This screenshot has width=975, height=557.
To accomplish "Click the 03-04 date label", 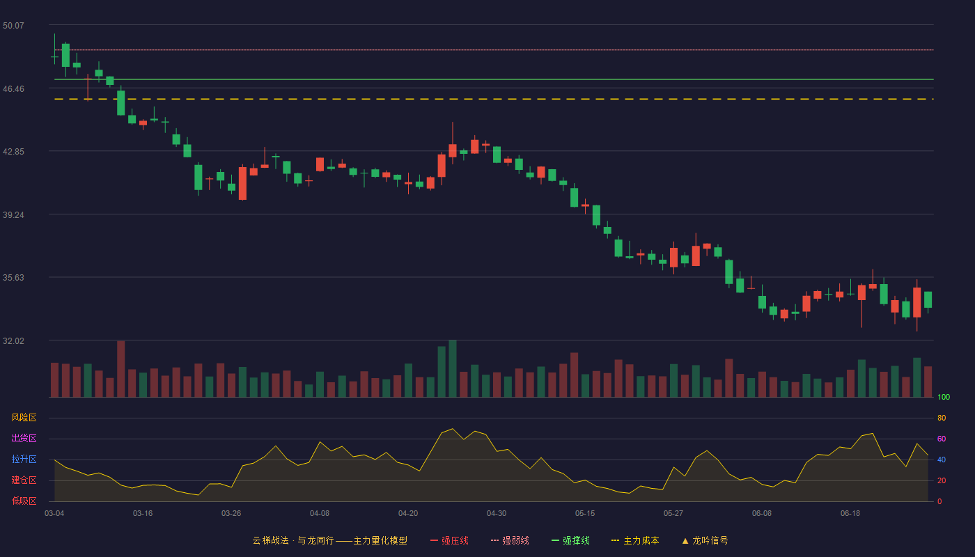I will coord(54,513).
